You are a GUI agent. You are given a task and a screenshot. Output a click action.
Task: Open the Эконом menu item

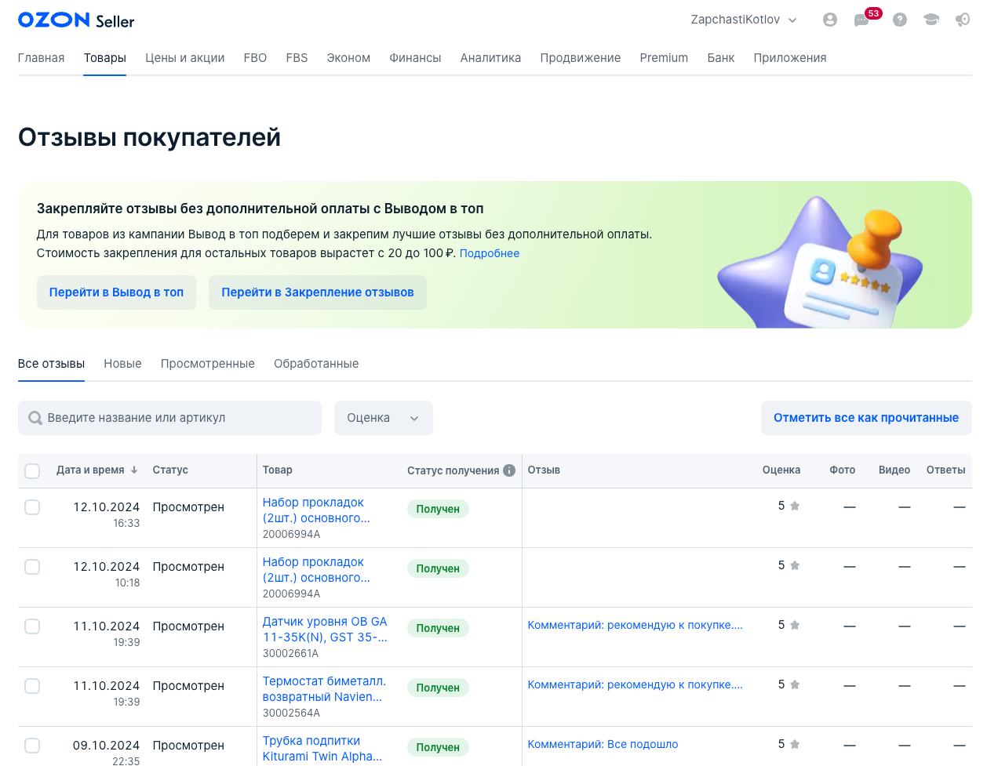[348, 58]
